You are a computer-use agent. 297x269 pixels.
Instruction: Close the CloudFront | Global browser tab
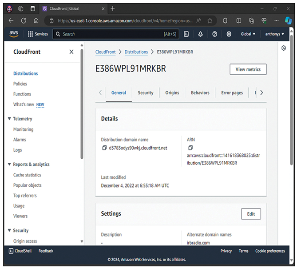103,9
